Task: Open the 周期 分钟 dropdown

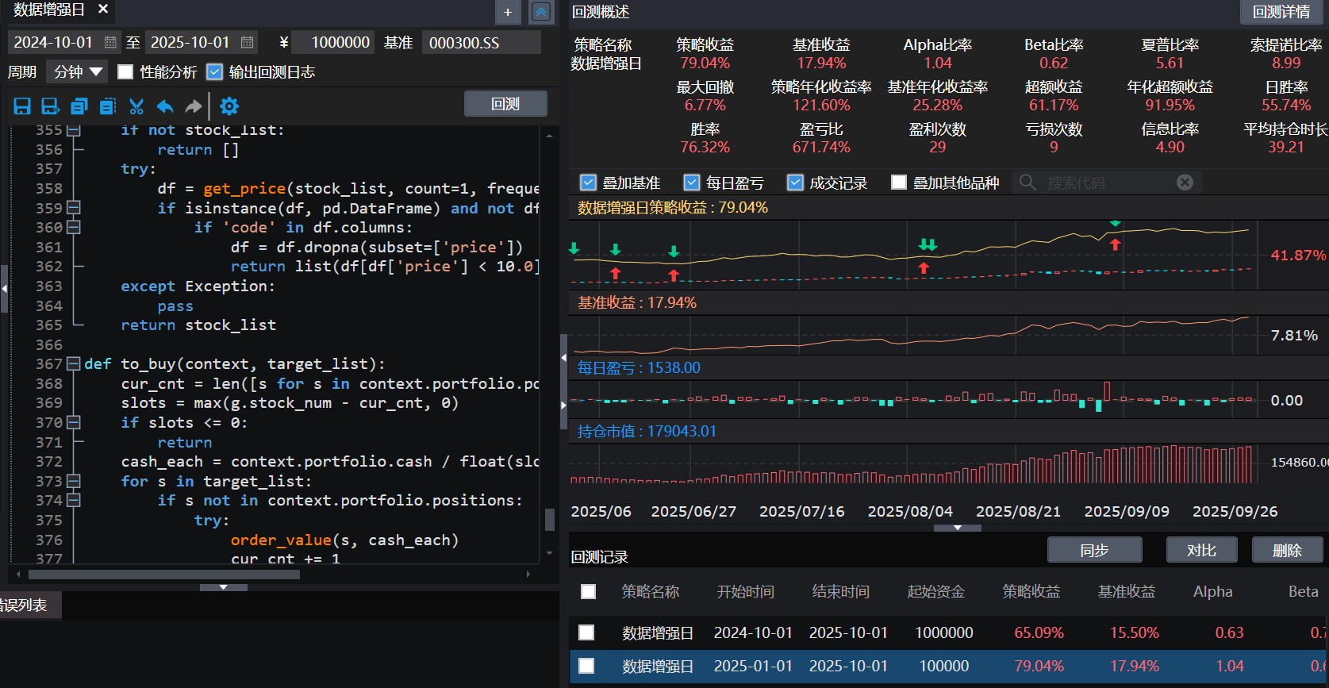Action: pyautogui.click(x=77, y=72)
